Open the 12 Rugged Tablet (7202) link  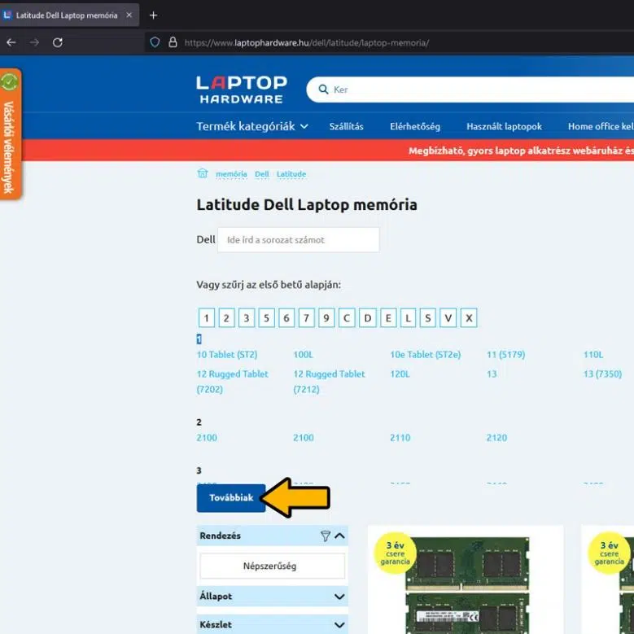(x=233, y=381)
